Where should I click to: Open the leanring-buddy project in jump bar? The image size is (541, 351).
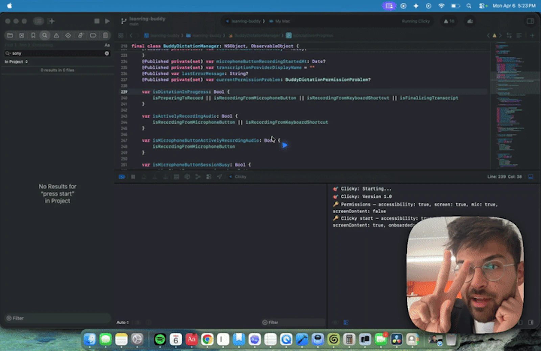[162, 35]
